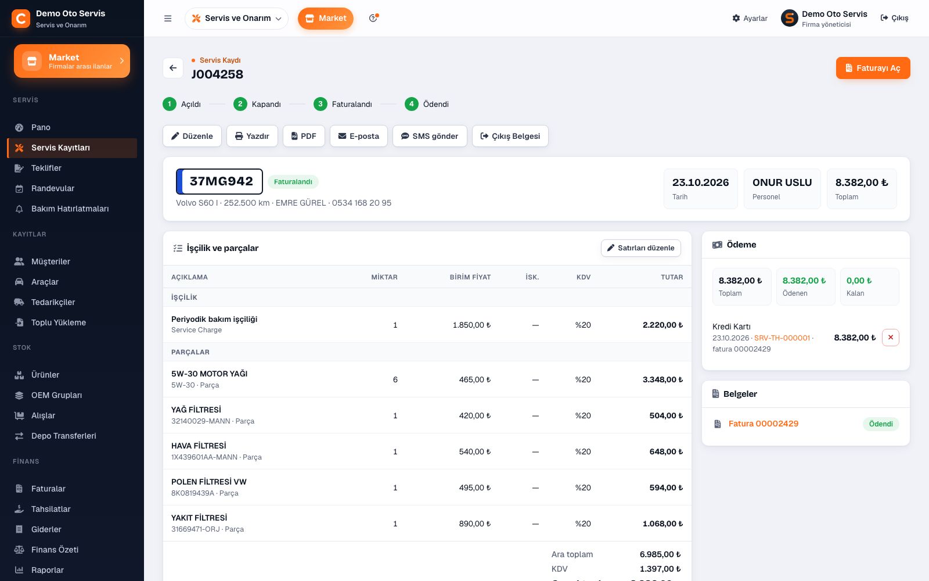Open Bakım Hatırlatmaları

(x=72, y=209)
